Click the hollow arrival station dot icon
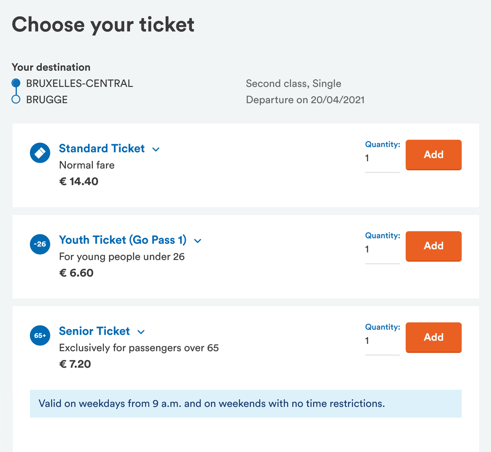Image resolution: width=491 pixels, height=452 pixels. [x=16, y=99]
